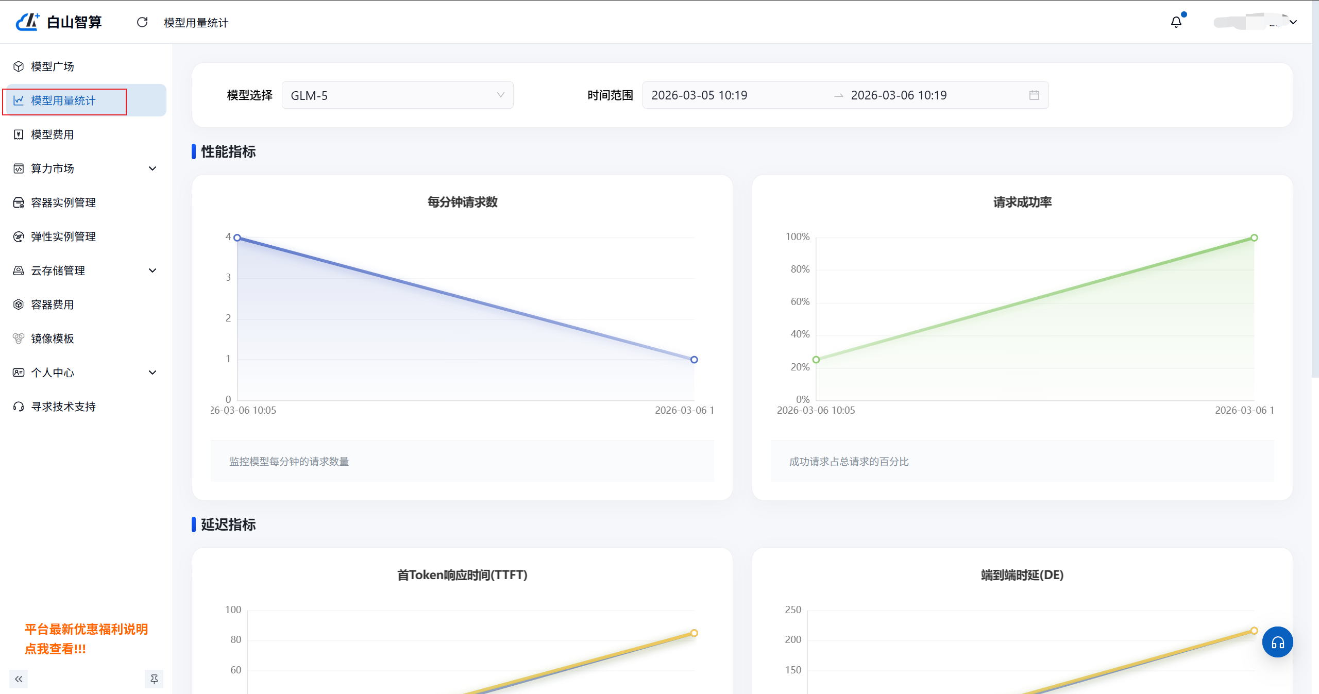This screenshot has height=694, width=1319.
Task: Click the 镜像模板 sidebar icon
Action: (x=19, y=338)
